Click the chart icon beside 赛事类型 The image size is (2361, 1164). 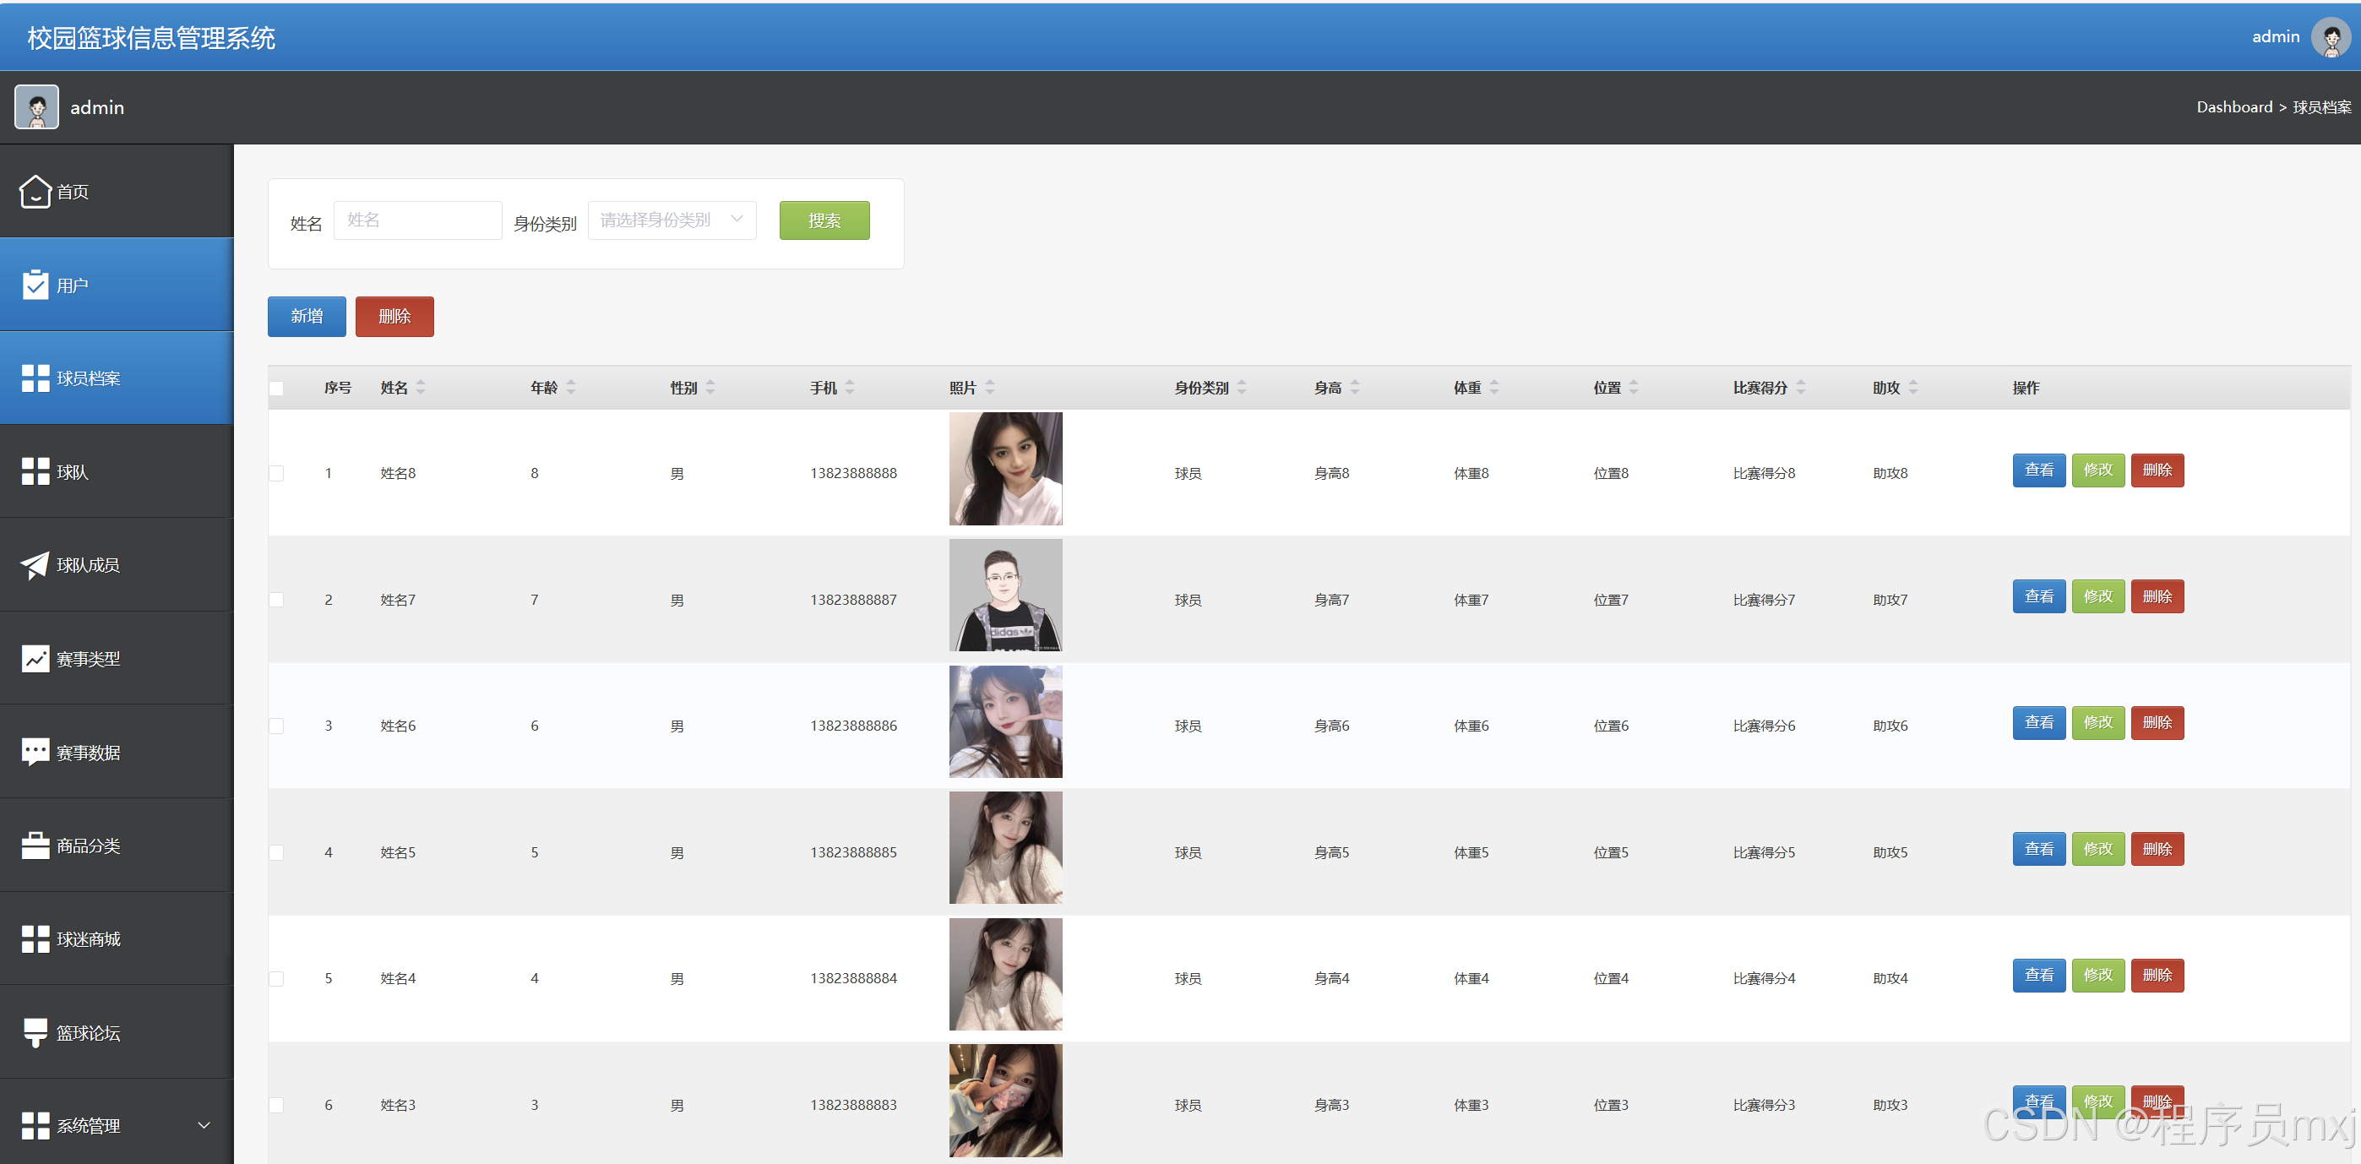point(35,659)
